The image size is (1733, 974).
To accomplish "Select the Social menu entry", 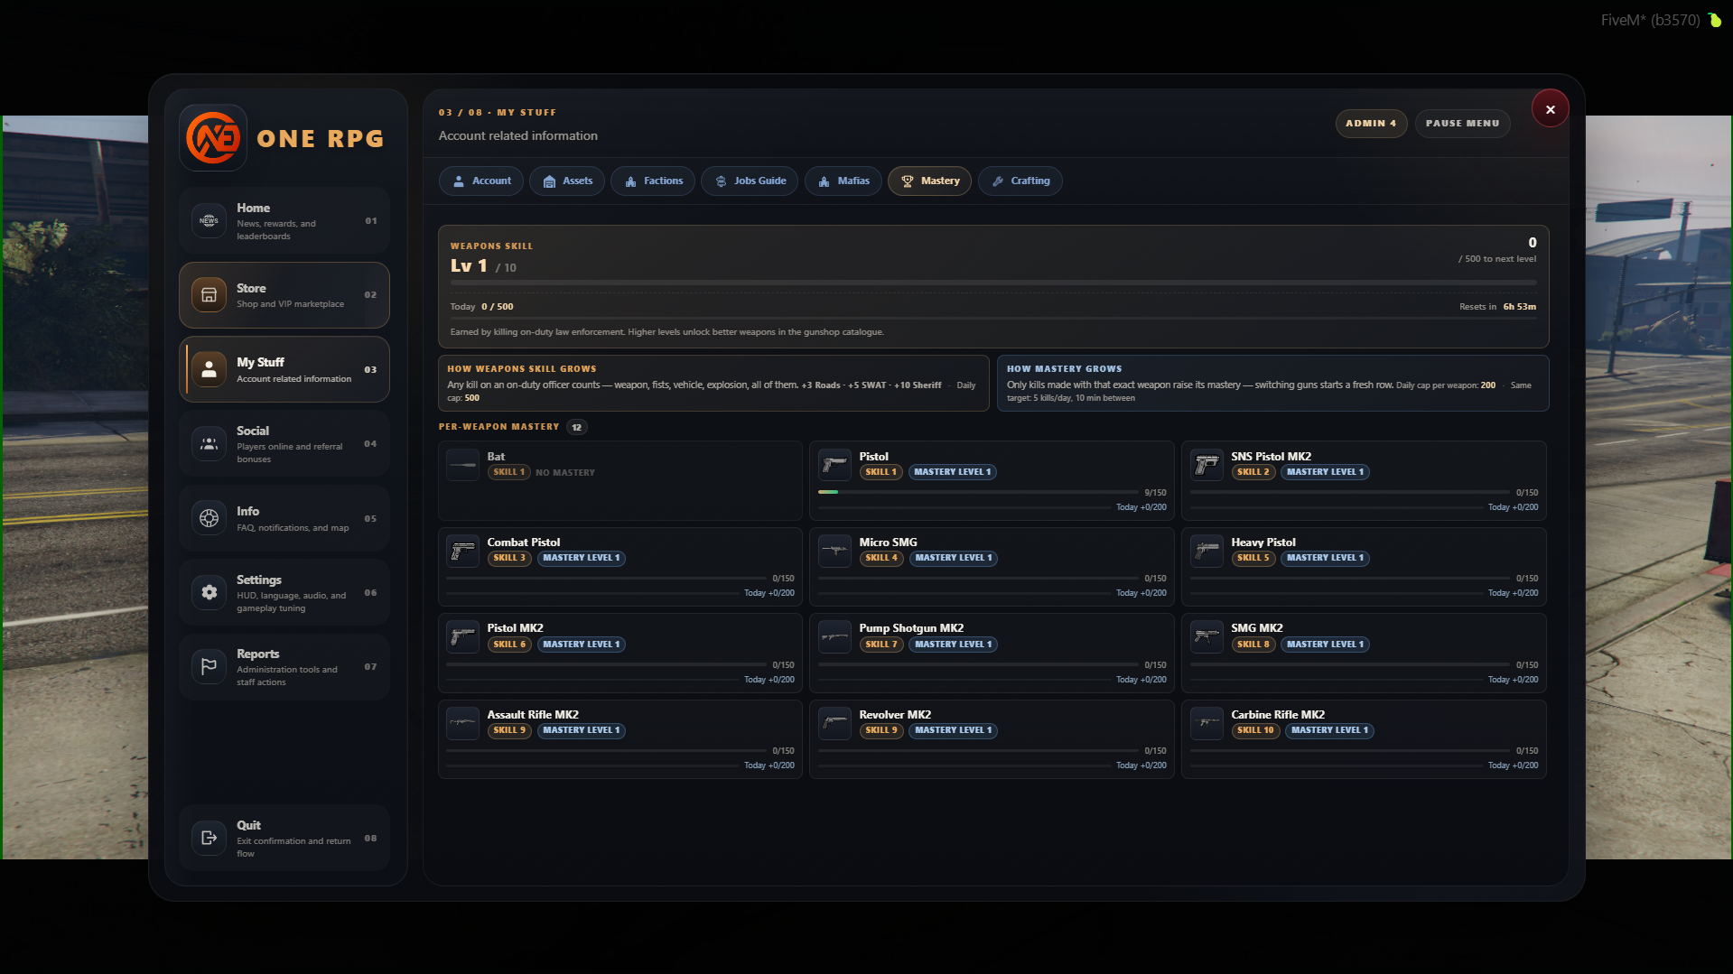I will pos(284,444).
